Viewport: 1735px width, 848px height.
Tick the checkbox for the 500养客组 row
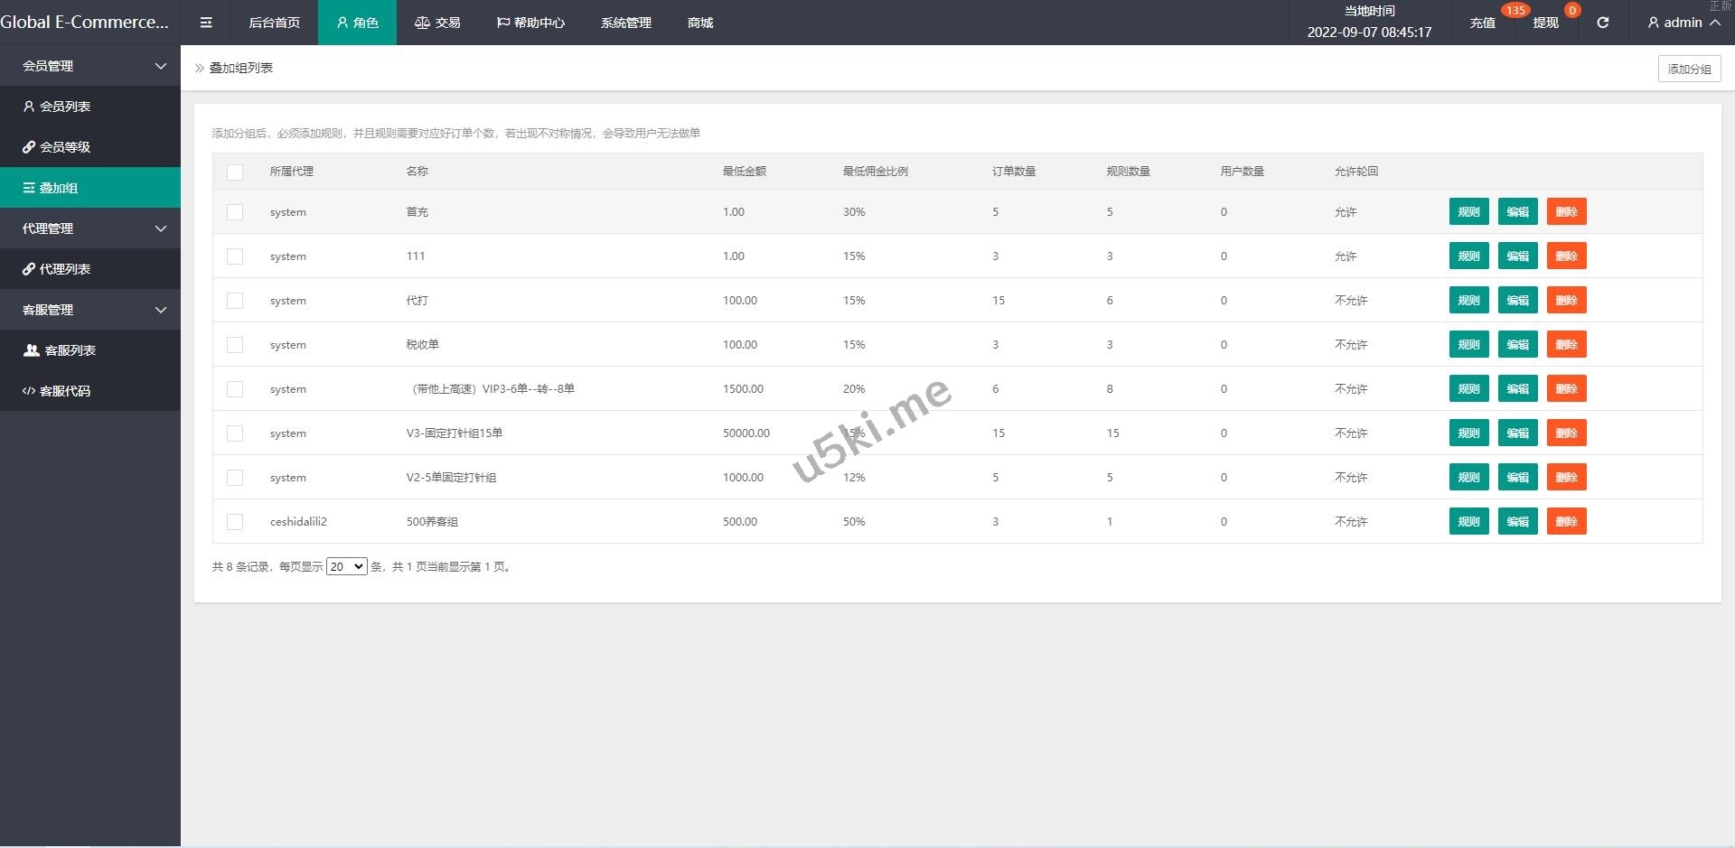click(x=235, y=522)
